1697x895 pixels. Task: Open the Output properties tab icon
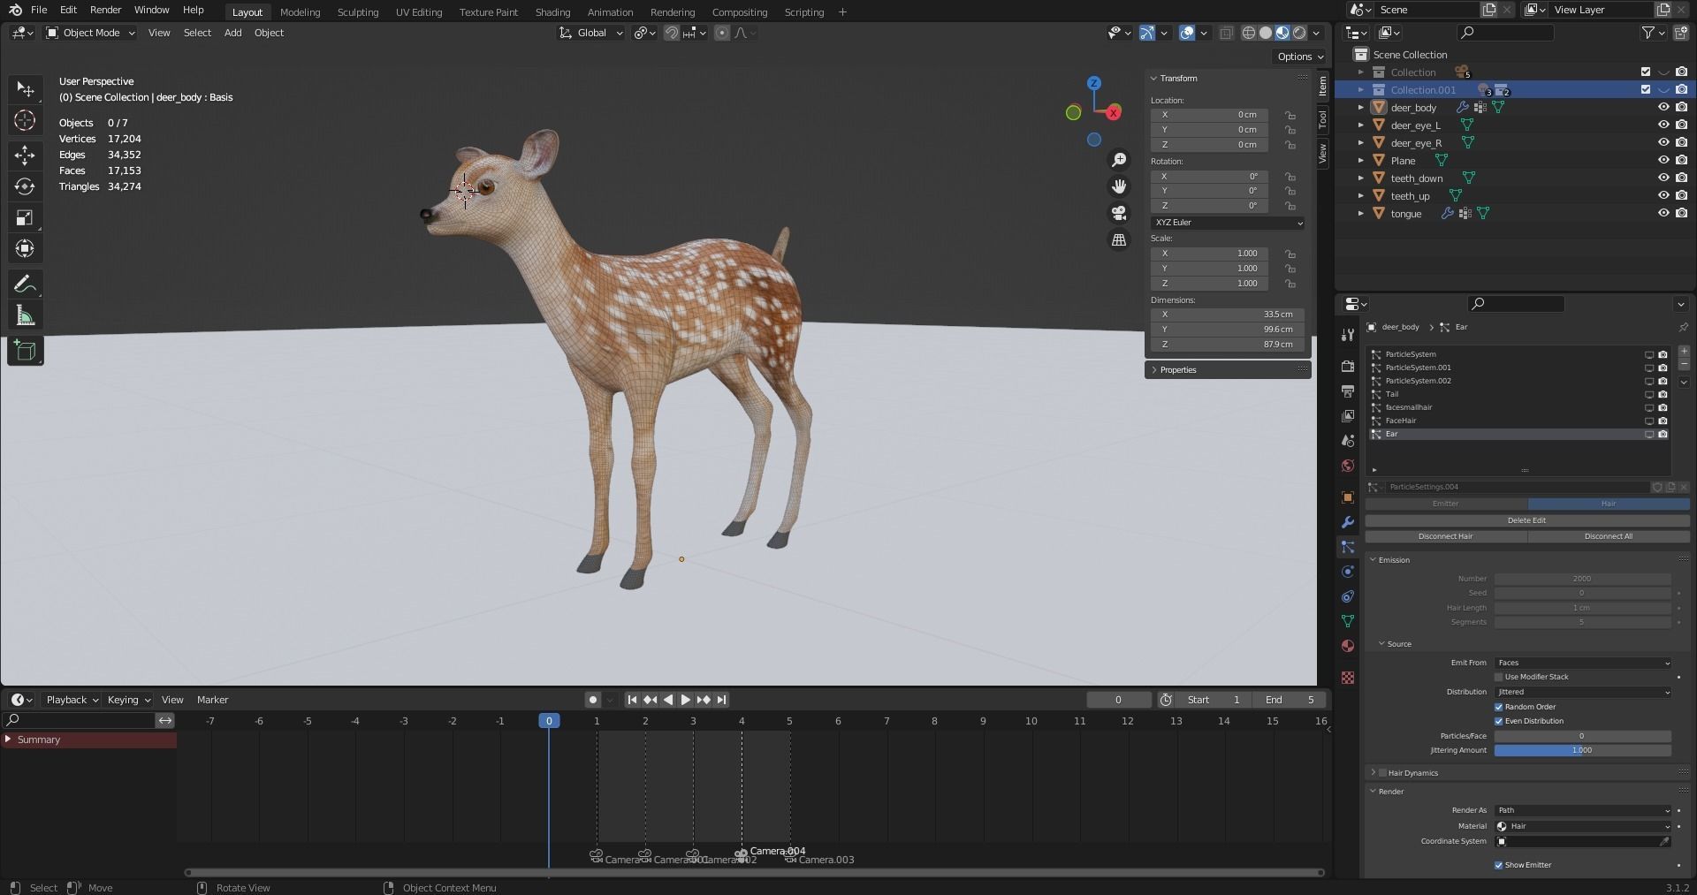coord(1347,391)
